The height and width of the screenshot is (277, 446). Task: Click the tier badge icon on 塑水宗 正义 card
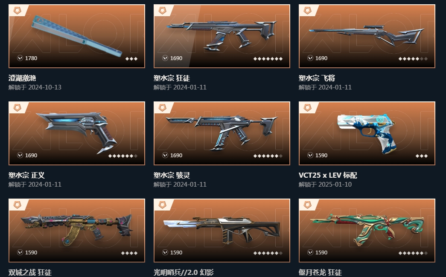click(17, 108)
